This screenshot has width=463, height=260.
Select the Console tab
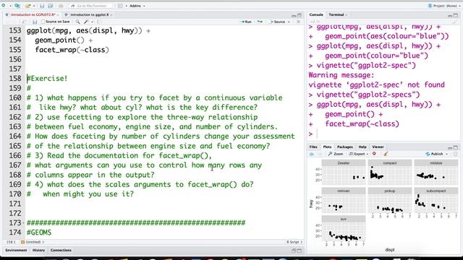tap(316, 14)
